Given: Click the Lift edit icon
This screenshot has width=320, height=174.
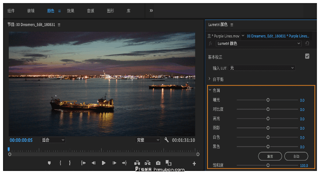Looking at the screenshot, I should coord(137,163).
